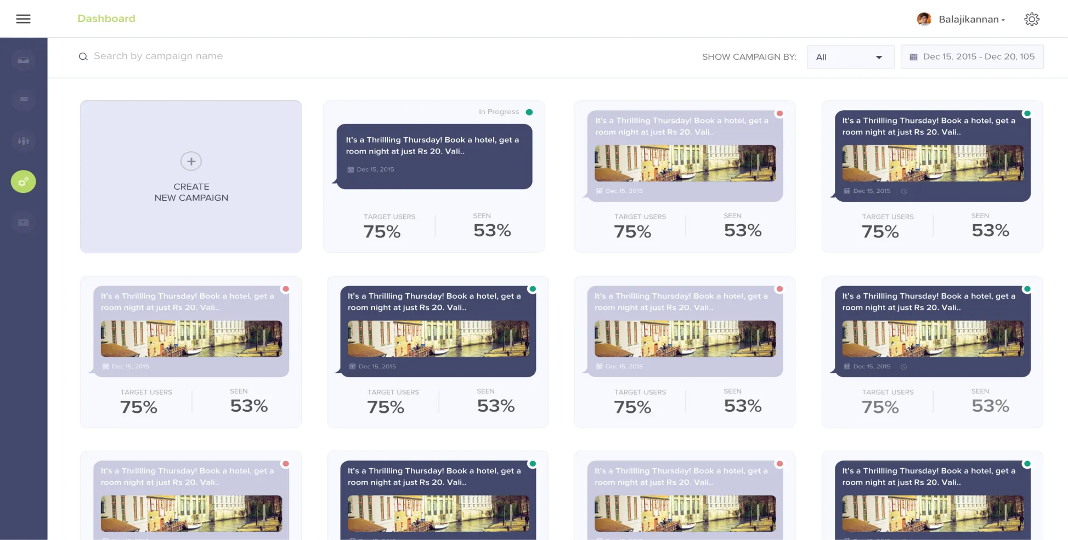Click Seen 53% in the In Progress card
Screen dimensions: 1068x540
click(492, 226)
